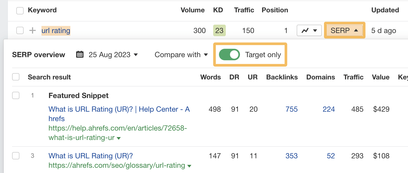The image size is (408, 173).
Task: Click the calendar icon next to SERP overview
Action: (79, 55)
